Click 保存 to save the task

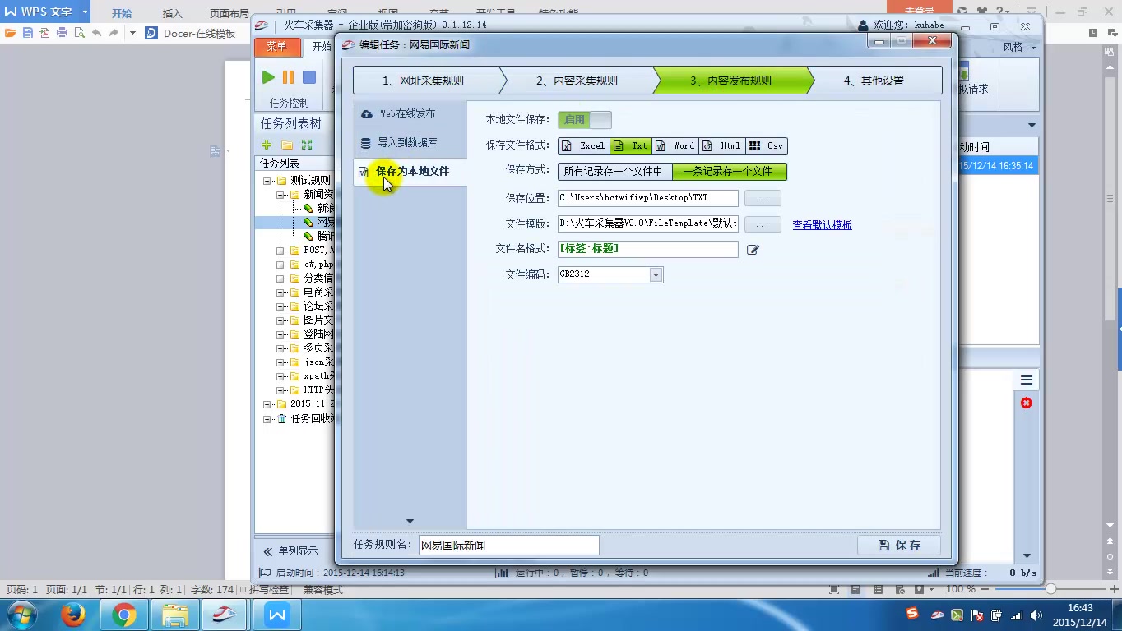point(898,545)
